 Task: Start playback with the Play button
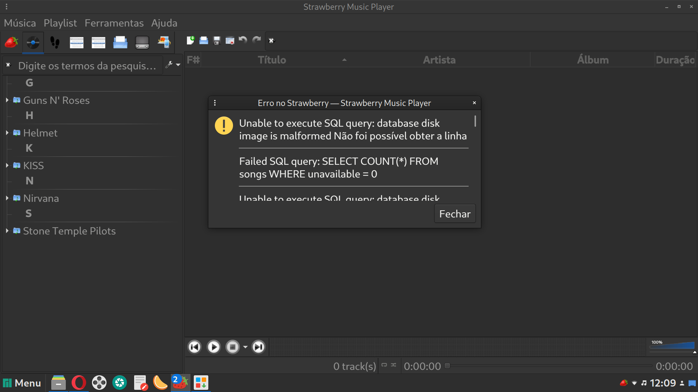214,347
